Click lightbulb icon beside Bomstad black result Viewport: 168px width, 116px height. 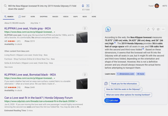click(x=85, y=74)
